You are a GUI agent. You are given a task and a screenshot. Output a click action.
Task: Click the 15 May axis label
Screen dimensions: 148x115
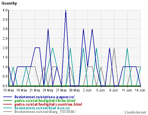point(9,90)
